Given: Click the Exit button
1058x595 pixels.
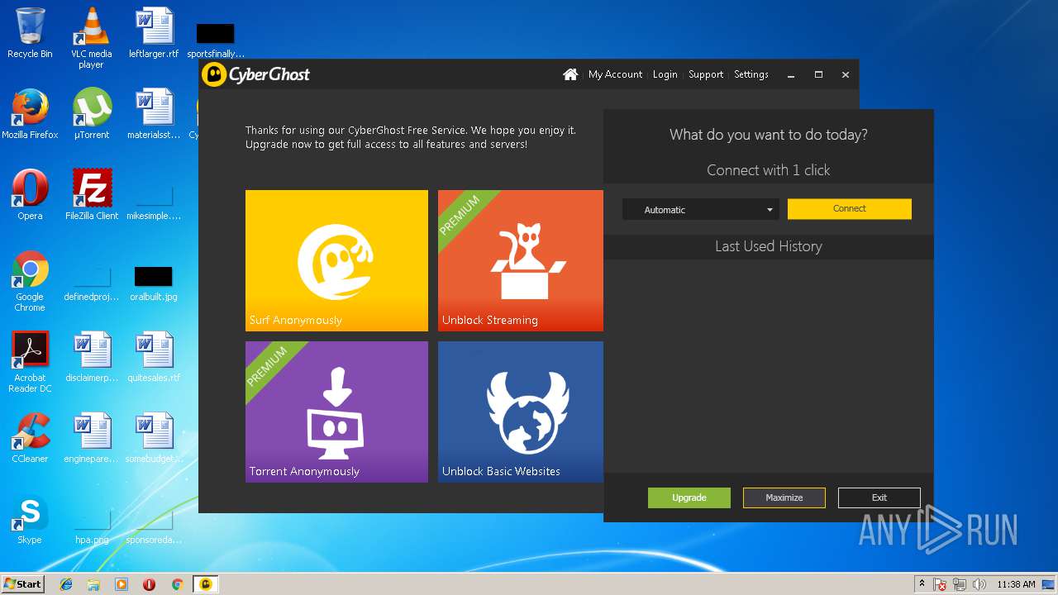Looking at the screenshot, I should (x=879, y=497).
